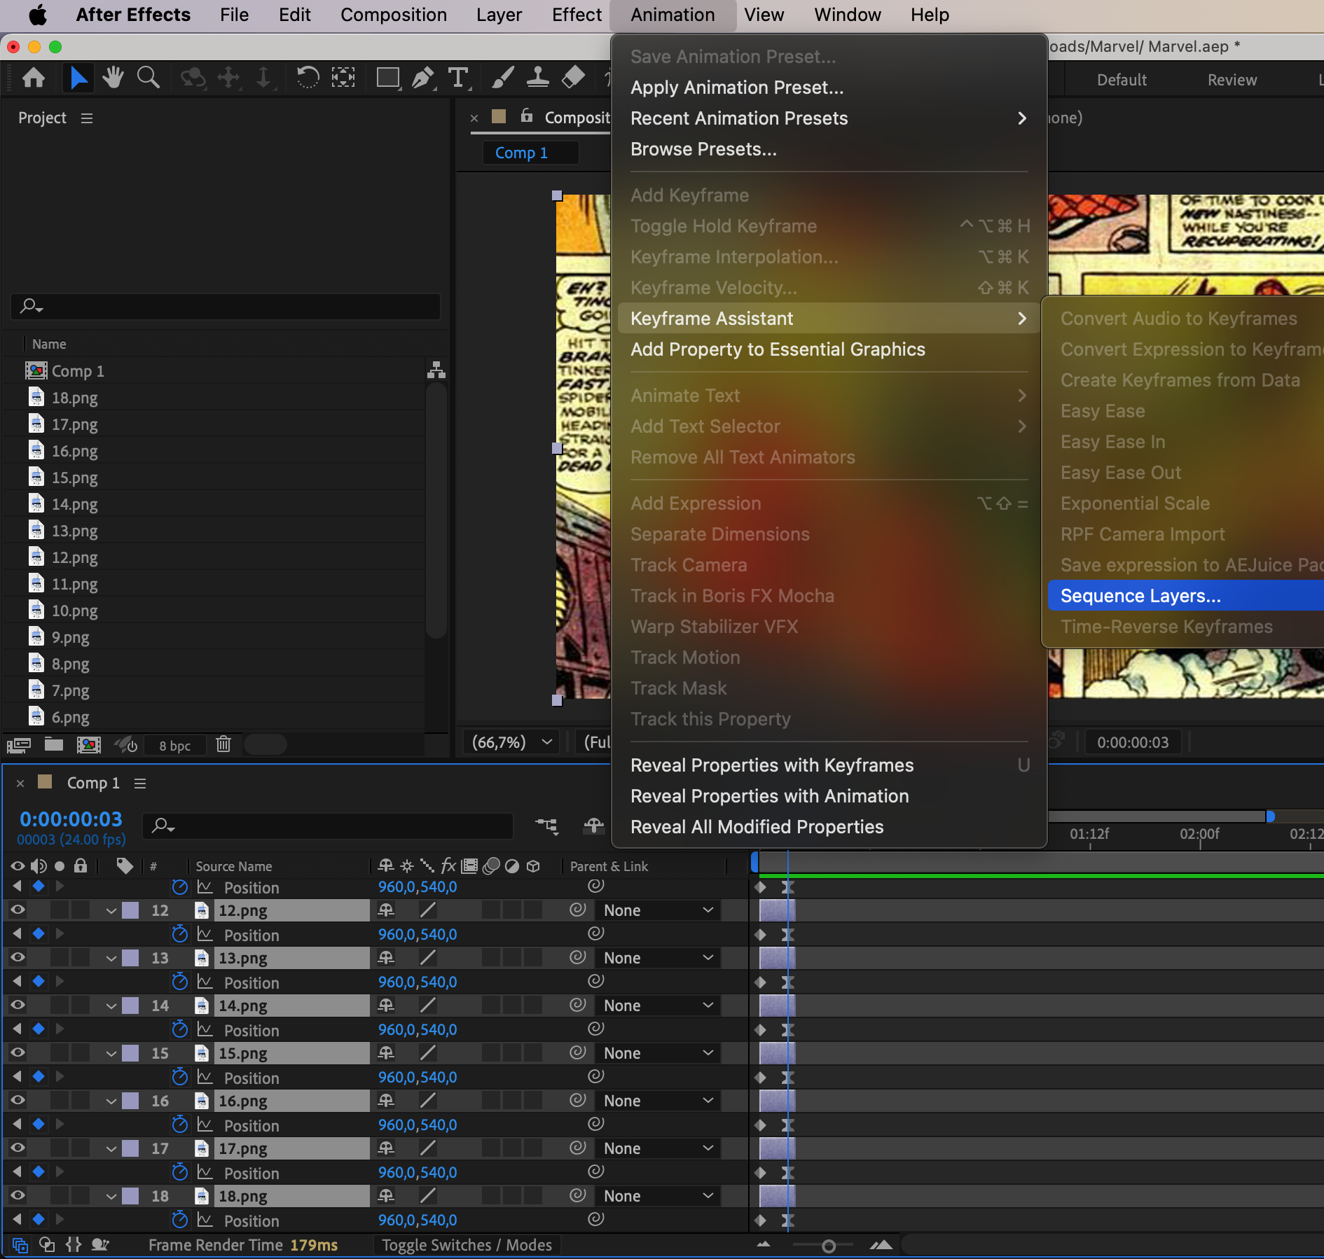Select the Pen tool

[422, 78]
